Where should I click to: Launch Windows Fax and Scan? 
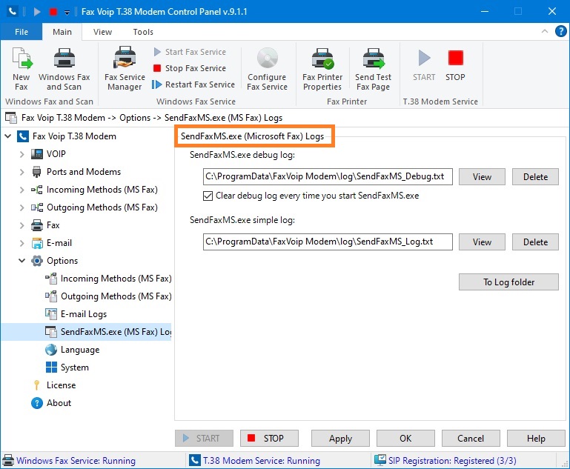click(64, 69)
